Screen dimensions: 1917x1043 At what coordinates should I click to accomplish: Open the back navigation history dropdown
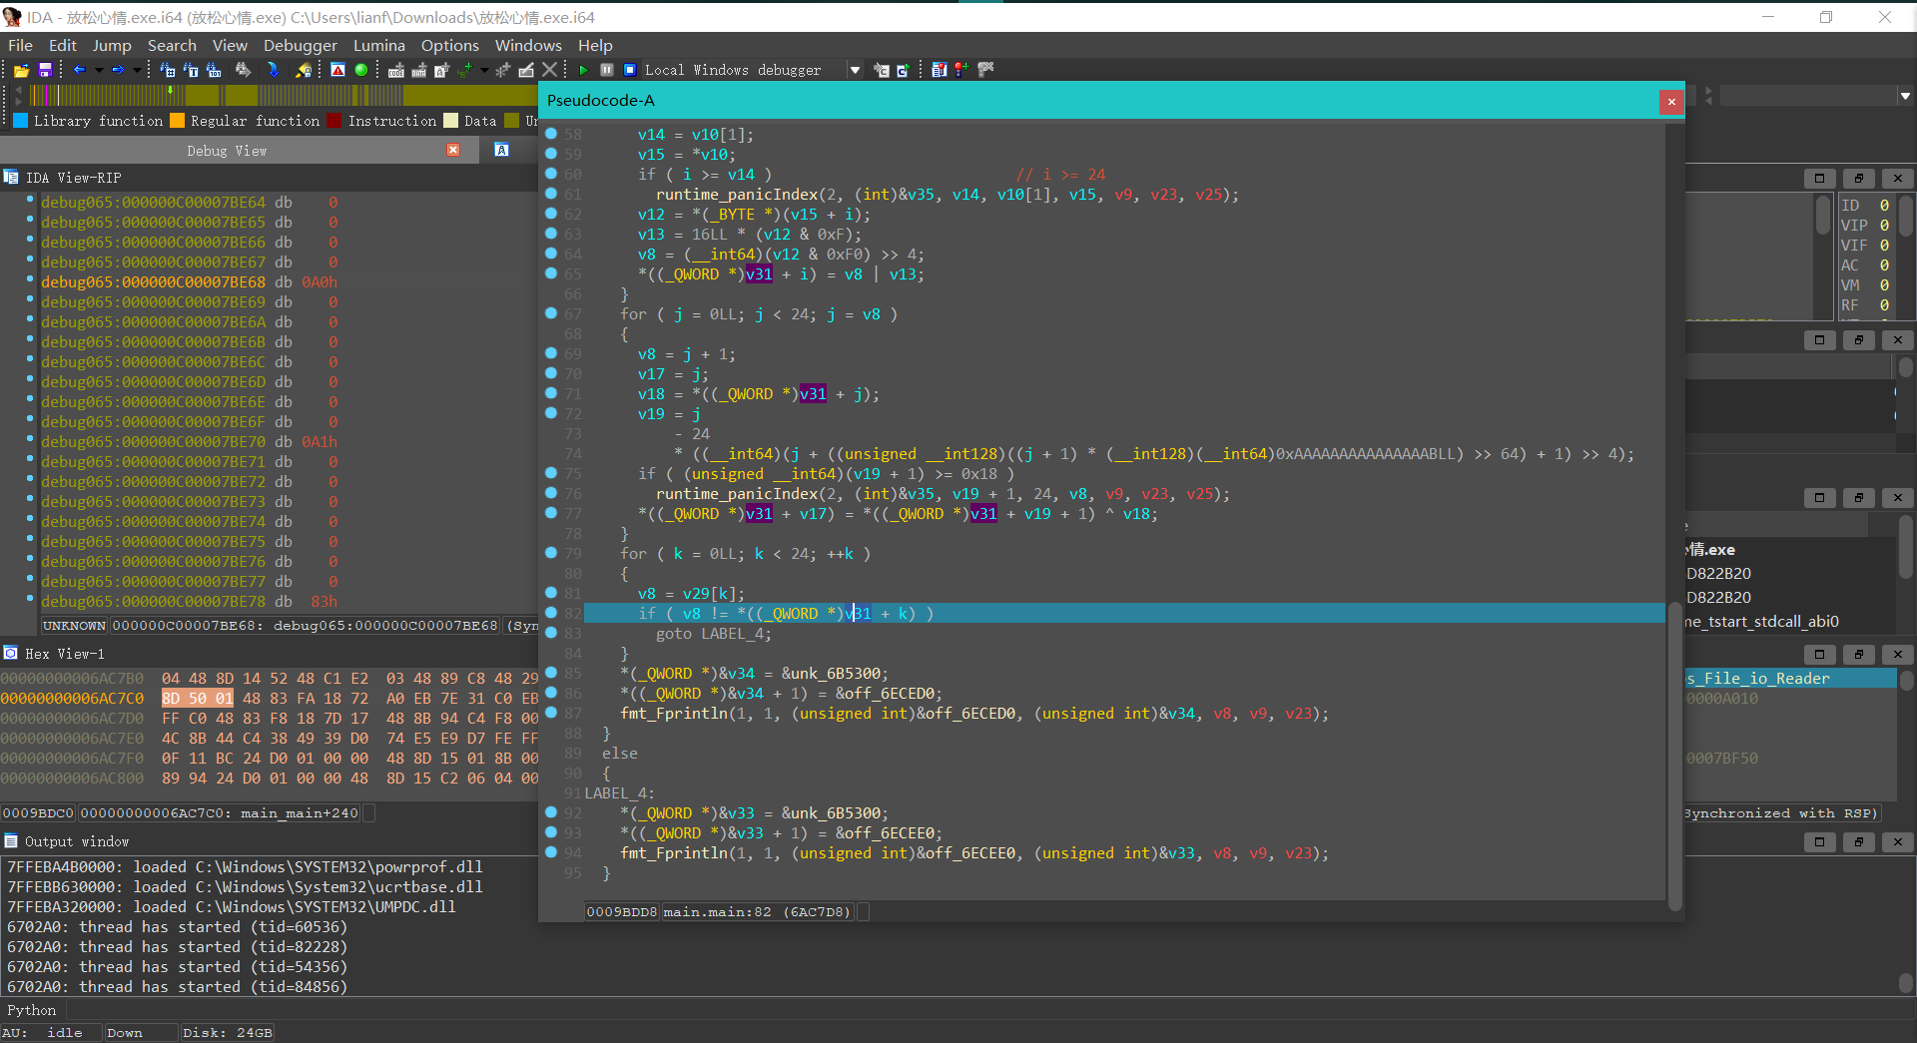tap(98, 70)
